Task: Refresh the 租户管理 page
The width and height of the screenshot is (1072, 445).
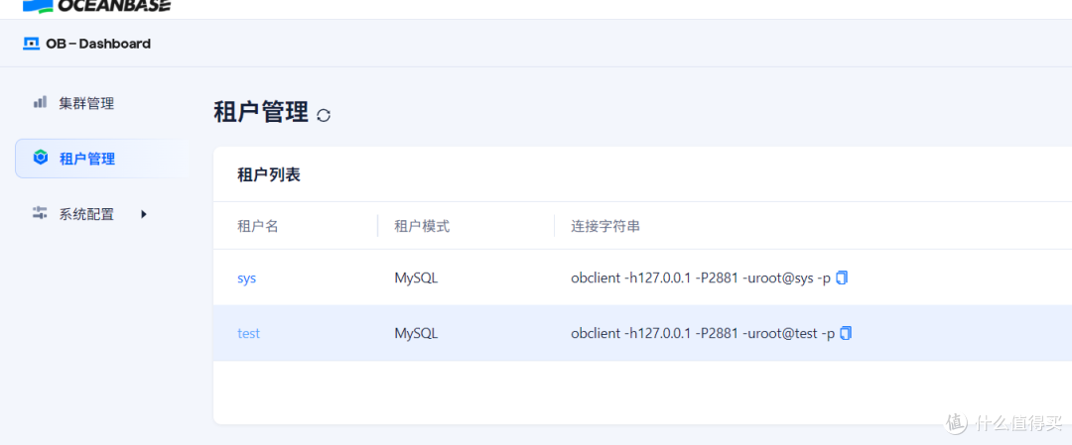Action: 324,115
